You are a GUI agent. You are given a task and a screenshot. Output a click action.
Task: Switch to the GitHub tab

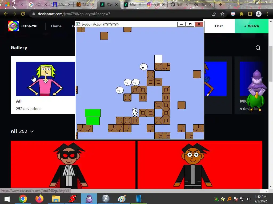(179, 5)
